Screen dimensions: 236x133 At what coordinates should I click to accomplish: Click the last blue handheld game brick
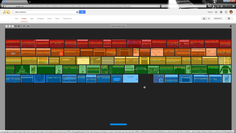tap(227, 79)
